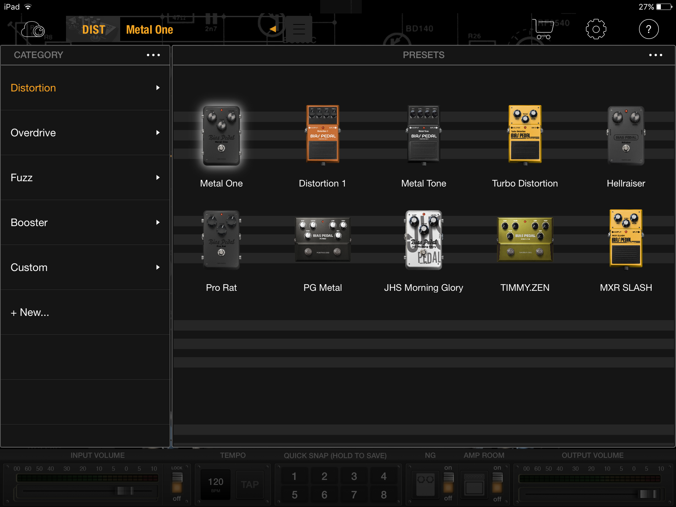The height and width of the screenshot is (507, 676).
Task: Open the hamburger menu beside preset name
Action: [299, 29]
